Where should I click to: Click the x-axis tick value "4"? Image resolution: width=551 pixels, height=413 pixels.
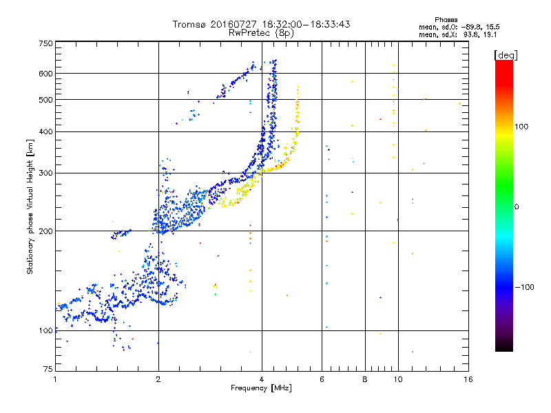[x=262, y=379]
